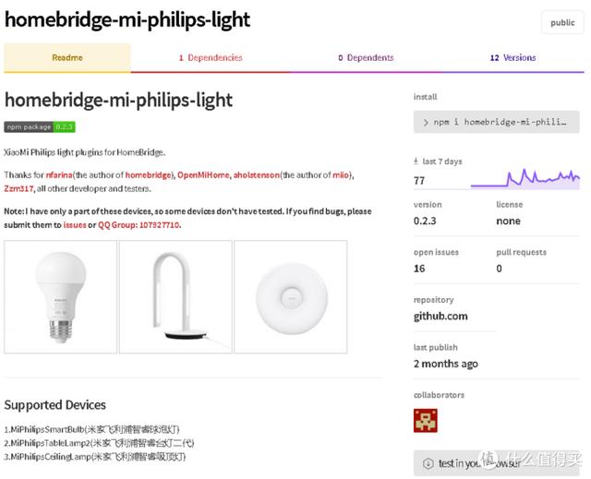Open the 0 Dependents tab
Image resolution: width=591 pixels, height=479 pixels.
pyautogui.click(x=366, y=57)
